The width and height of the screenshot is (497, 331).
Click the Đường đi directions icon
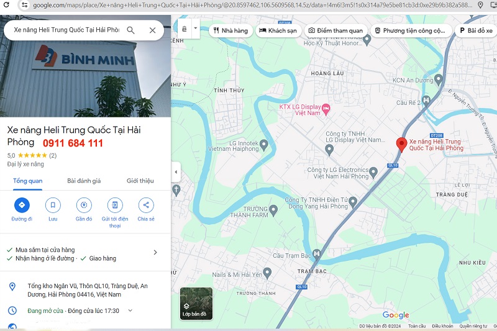tap(22, 205)
